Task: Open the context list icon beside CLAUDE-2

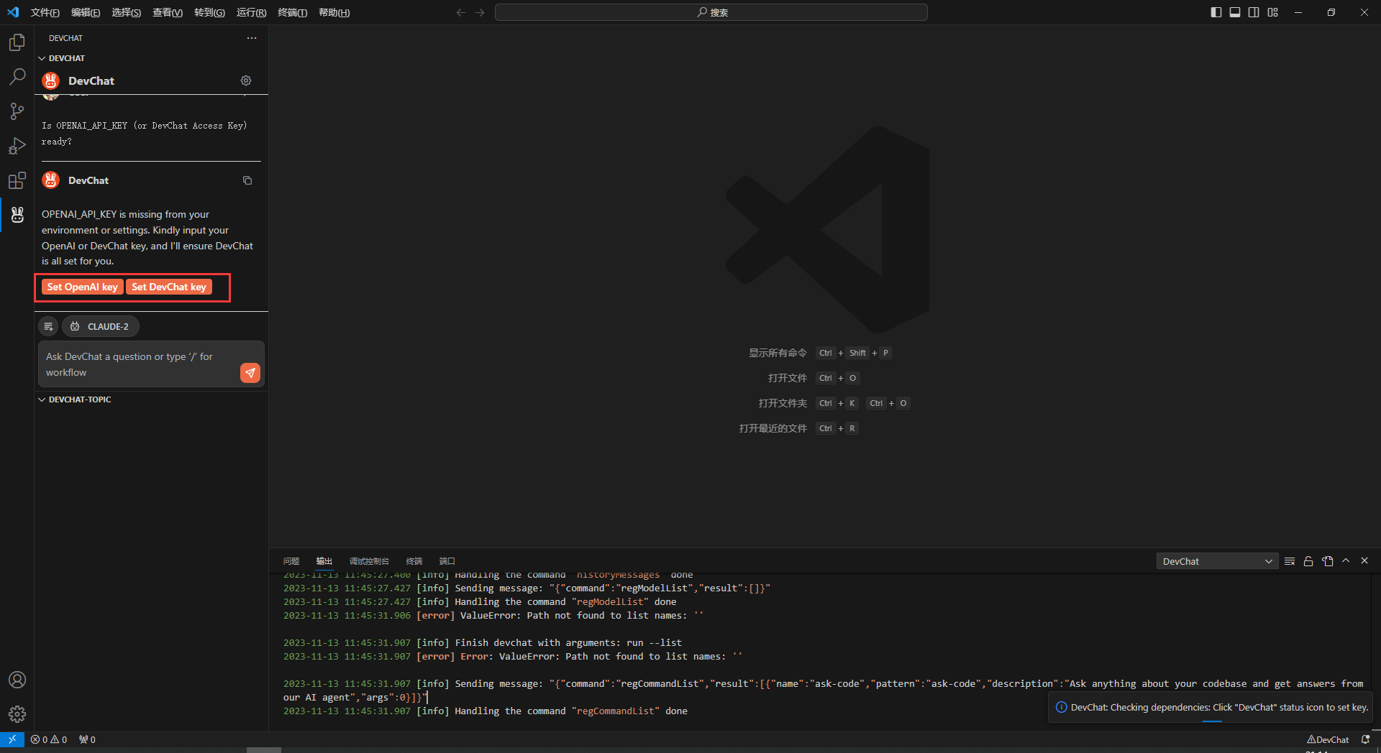Action: [x=48, y=326]
